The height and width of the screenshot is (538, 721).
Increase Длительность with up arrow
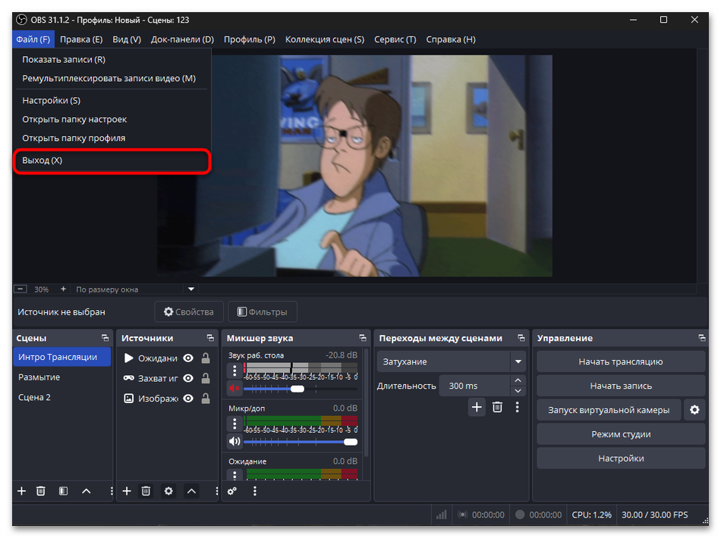518,380
